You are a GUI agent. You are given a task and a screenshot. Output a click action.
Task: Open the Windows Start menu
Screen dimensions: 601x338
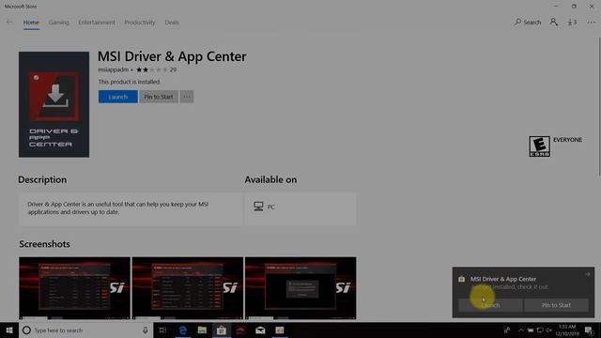click(9, 330)
